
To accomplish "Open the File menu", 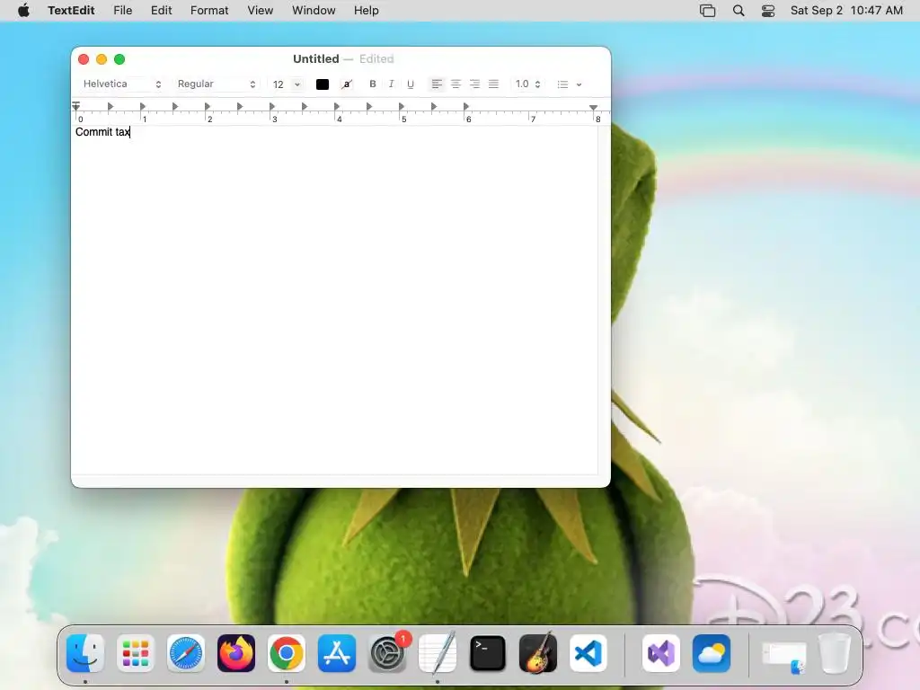I will click(122, 11).
